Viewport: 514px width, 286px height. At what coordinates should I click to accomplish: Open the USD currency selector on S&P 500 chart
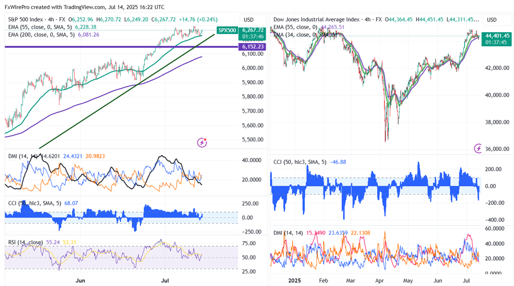pyautogui.click(x=248, y=19)
